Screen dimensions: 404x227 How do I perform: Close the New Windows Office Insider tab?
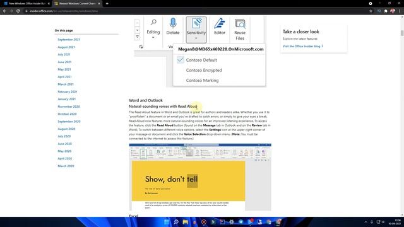pos(49,4)
